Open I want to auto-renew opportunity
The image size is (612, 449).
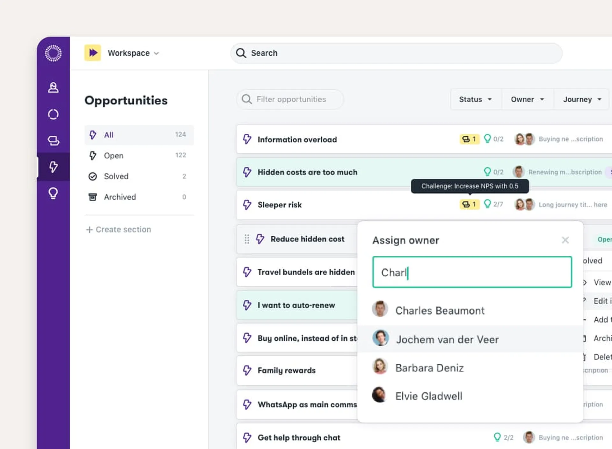(x=296, y=305)
